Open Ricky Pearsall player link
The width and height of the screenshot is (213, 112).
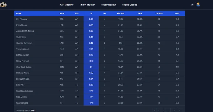coord(22,61)
